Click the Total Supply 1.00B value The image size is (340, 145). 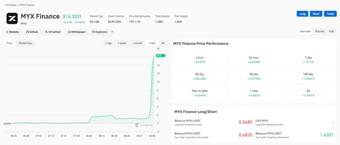click(x=159, y=22)
